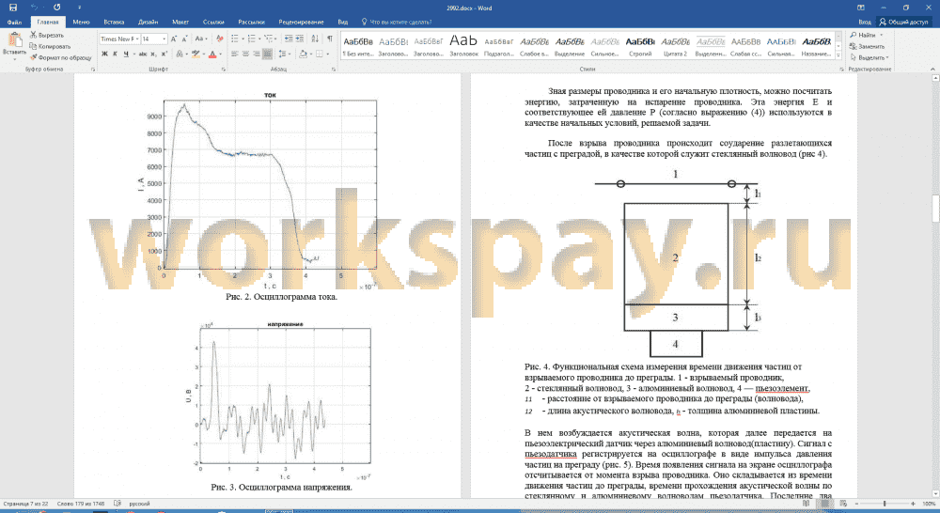Expand the styles gallery More arrow
Screen dimensions: 940x513
[838, 55]
